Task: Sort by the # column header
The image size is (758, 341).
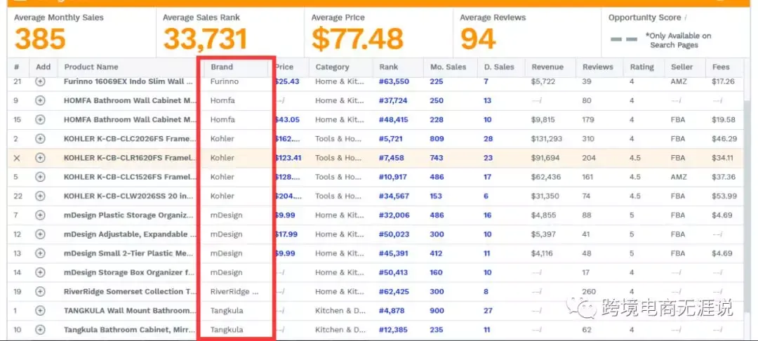Action: pyautogui.click(x=17, y=67)
